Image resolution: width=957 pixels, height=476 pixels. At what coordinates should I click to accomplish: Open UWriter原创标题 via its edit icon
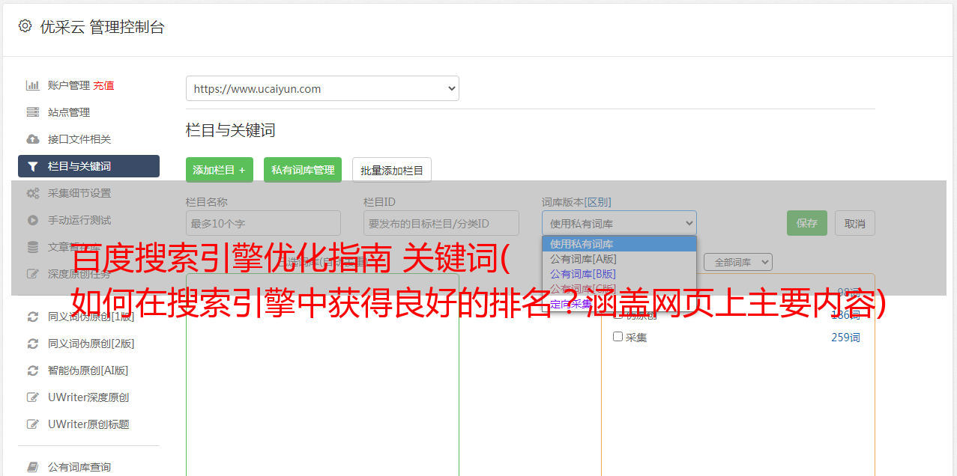[33, 424]
